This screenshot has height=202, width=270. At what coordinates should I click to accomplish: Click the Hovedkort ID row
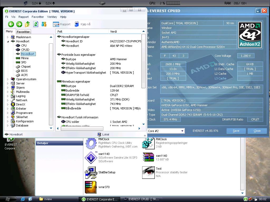pyautogui.click(x=101, y=41)
